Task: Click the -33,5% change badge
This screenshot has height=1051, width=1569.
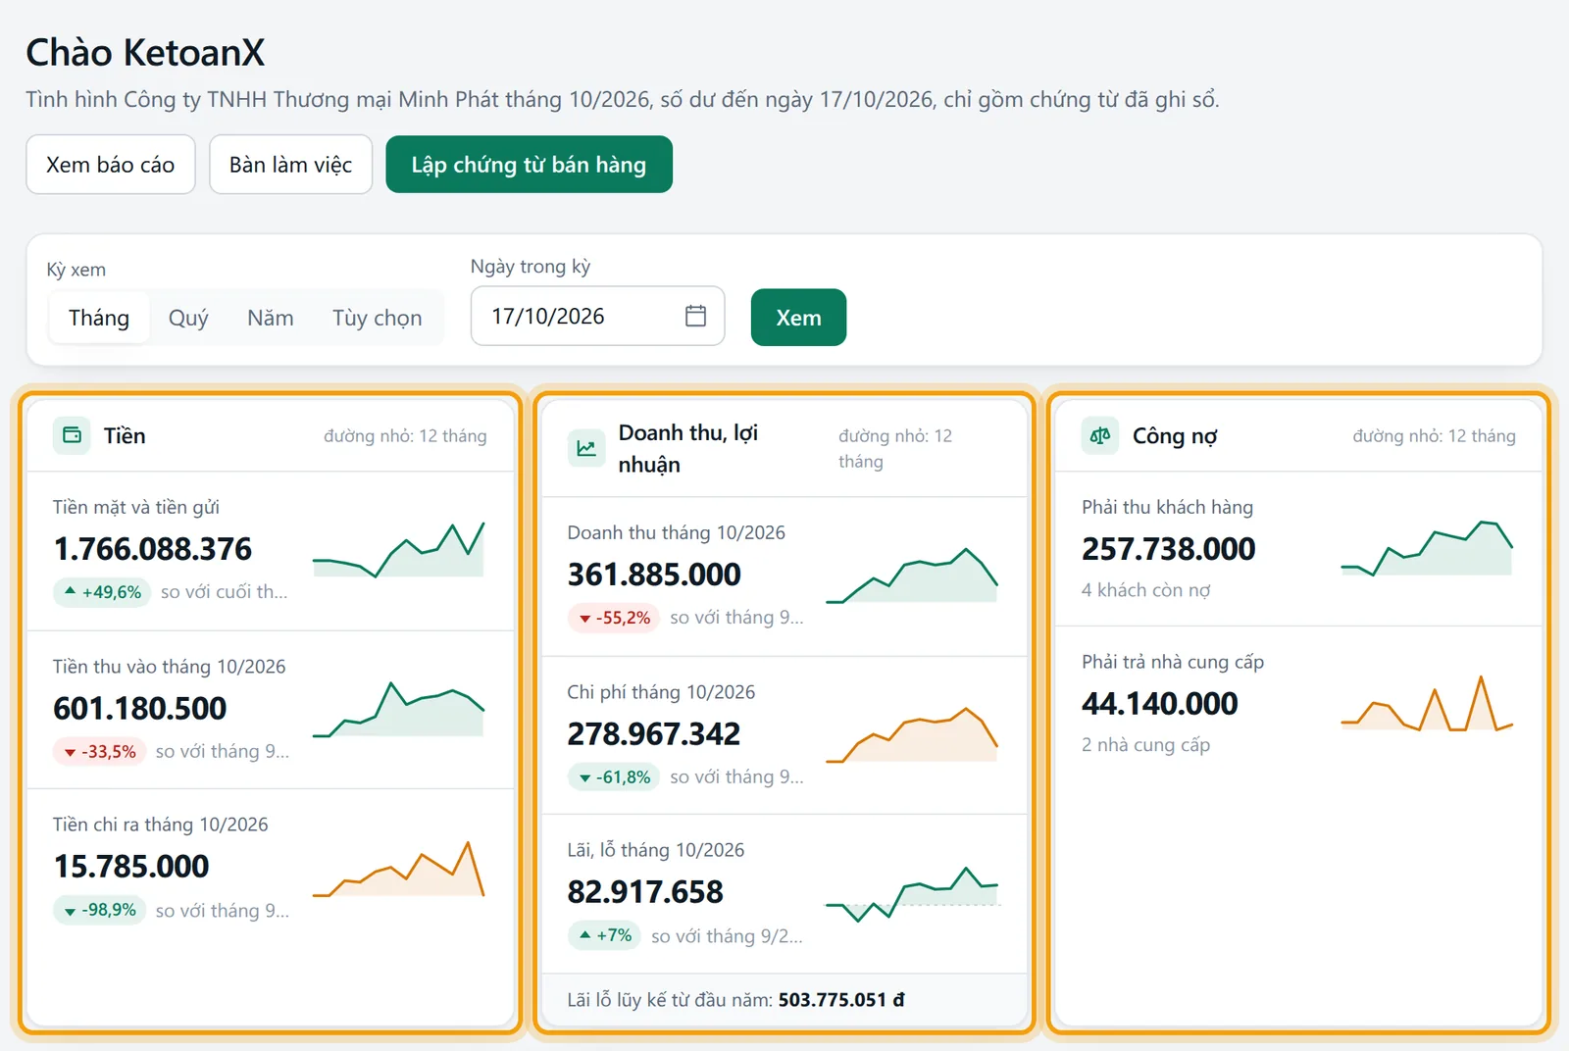Action: (x=99, y=752)
